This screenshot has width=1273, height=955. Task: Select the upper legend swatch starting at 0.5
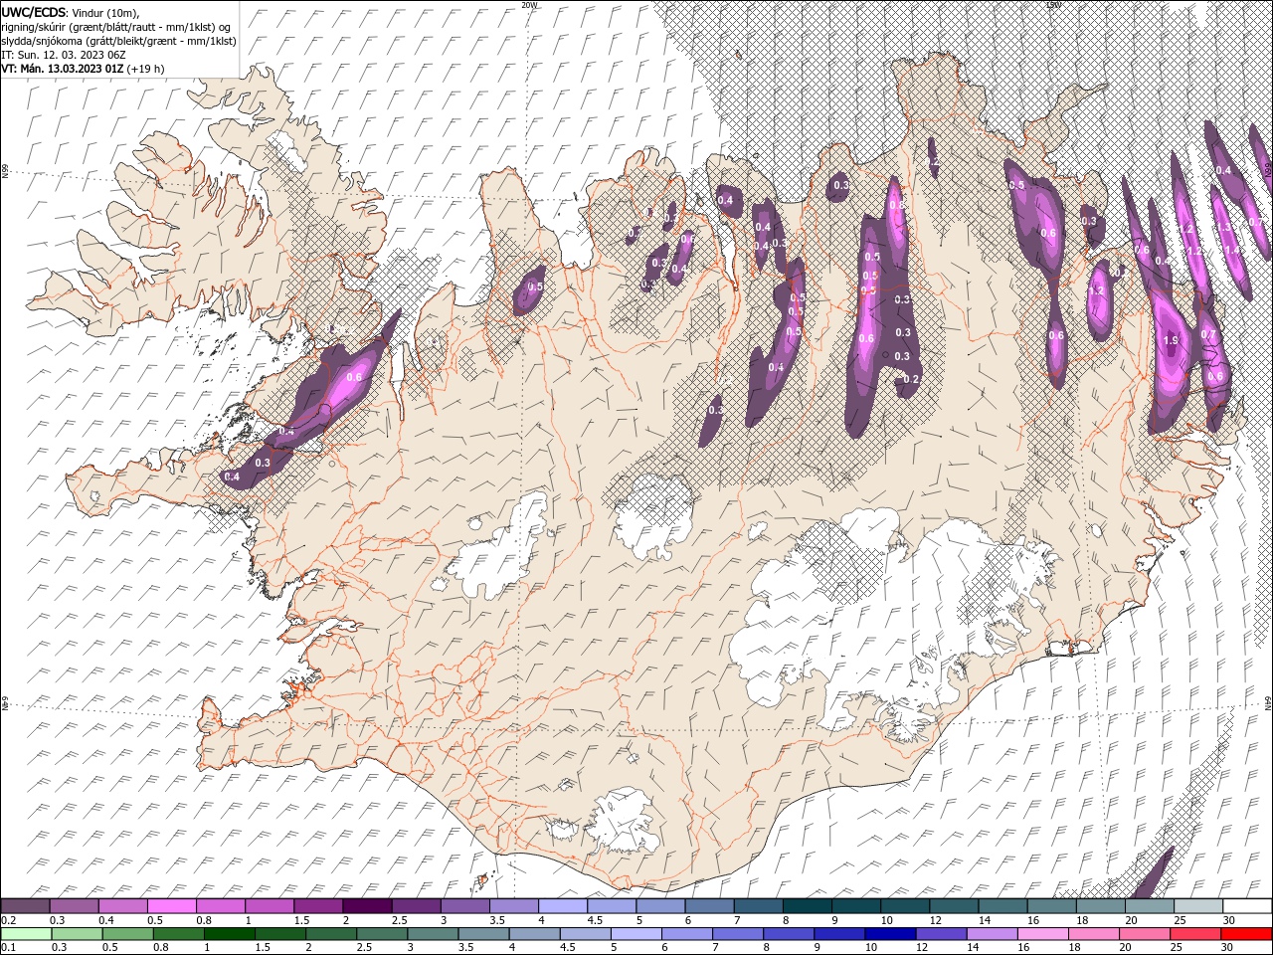point(171,906)
